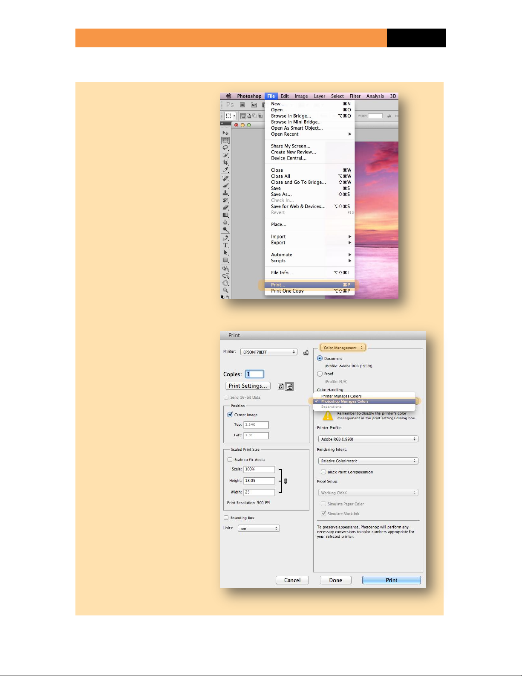
Task: Choose Printer Manages Colors option
Action: [364, 396]
